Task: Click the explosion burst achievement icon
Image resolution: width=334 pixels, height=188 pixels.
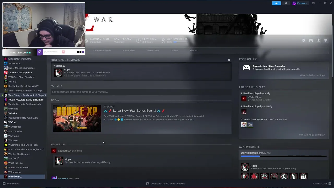Action: click(264, 176)
